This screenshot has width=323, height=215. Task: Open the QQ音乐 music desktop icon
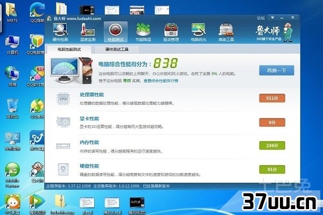37,109
